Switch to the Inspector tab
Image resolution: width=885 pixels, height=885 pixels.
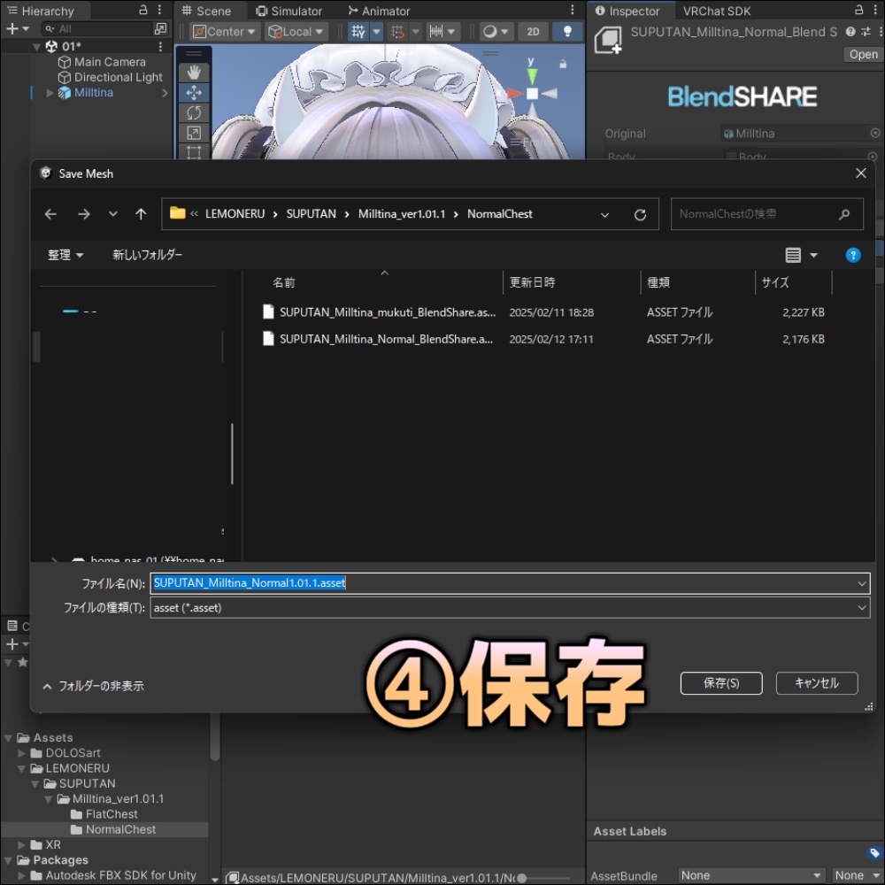coord(627,11)
